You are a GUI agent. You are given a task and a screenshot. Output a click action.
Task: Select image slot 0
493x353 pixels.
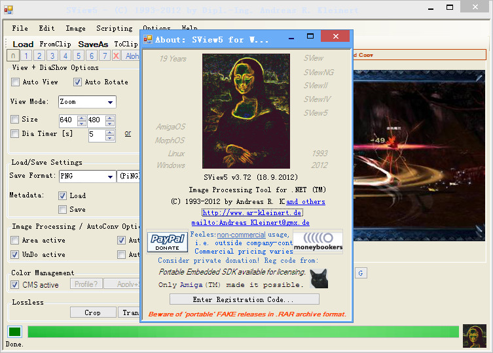point(13,56)
